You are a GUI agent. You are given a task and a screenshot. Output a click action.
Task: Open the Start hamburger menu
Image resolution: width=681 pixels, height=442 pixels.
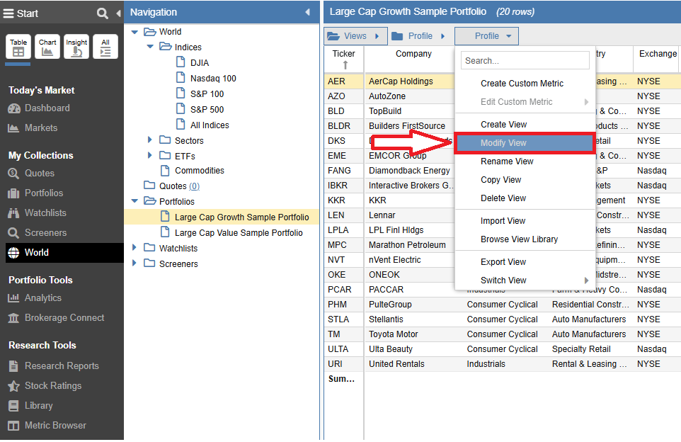pos(8,13)
